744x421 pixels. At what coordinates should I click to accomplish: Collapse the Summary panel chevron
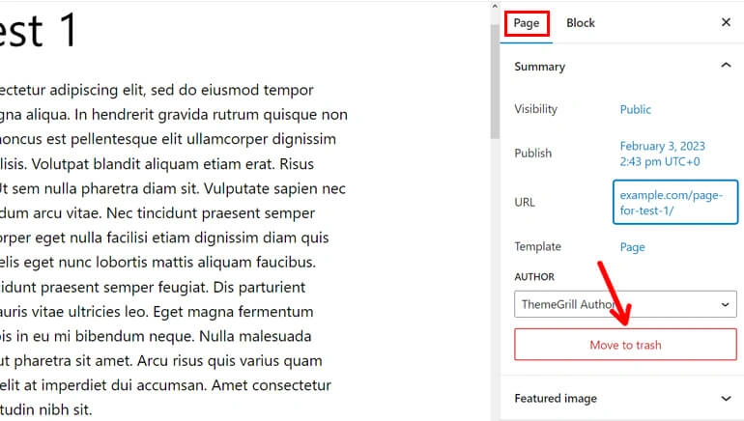click(x=726, y=67)
